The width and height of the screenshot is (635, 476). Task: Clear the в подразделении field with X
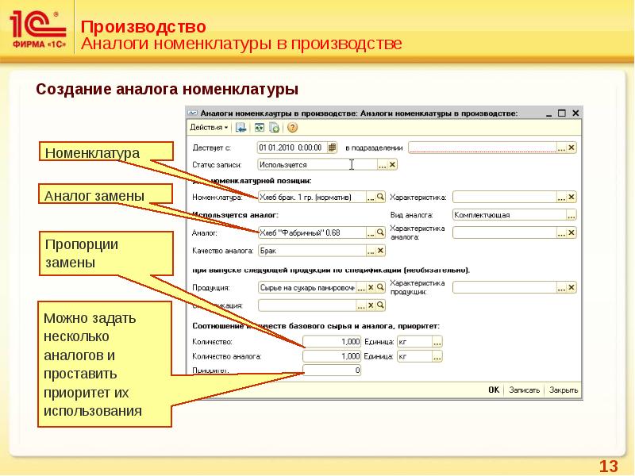571,148
